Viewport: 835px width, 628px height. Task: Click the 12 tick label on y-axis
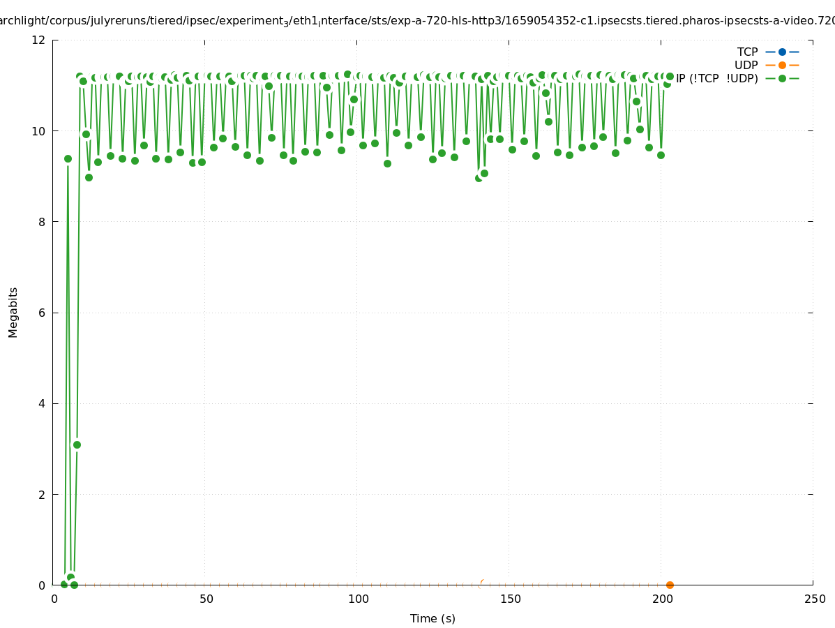click(39, 40)
